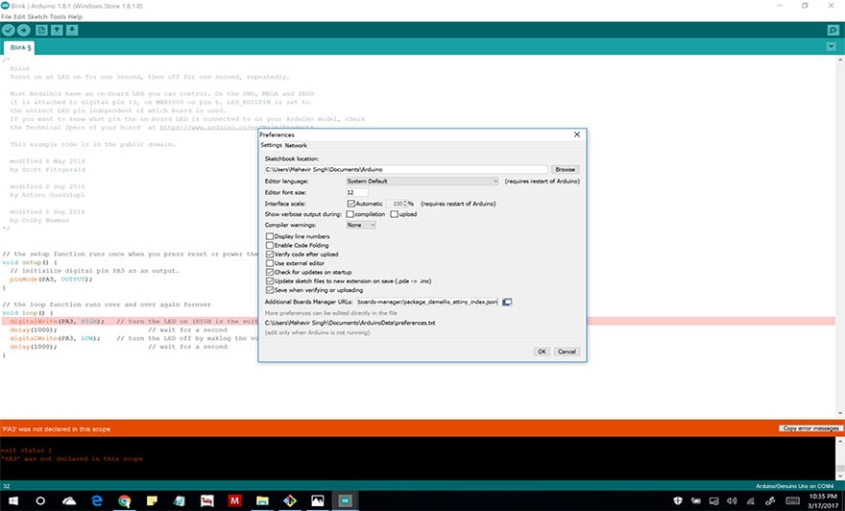Enable verbose output during compilation
Image resolution: width=845 pixels, height=511 pixels.
[350, 214]
